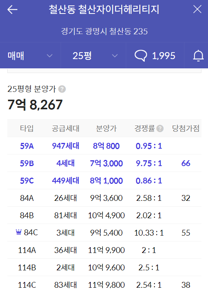Image resolution: width=208 pixels, height=297 pixels.
Task: Select the 84B type row
Action: [x=104, y=216]
